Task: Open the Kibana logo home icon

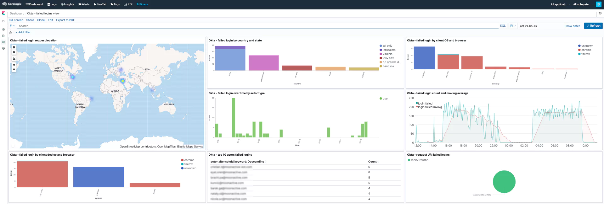Action: 3,13
